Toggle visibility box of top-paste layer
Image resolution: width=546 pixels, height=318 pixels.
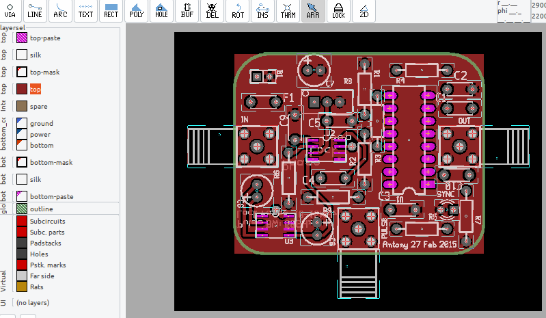22,38
